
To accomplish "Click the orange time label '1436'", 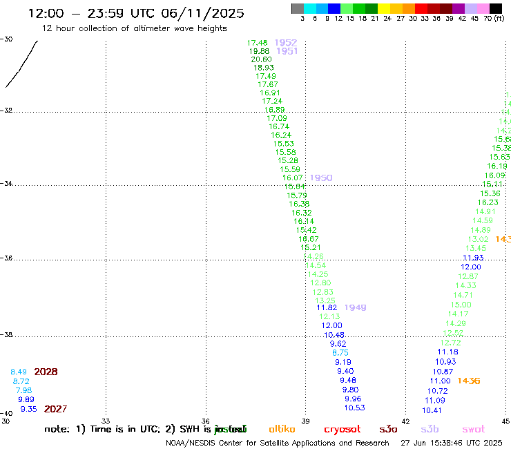I will pos(469,381).
